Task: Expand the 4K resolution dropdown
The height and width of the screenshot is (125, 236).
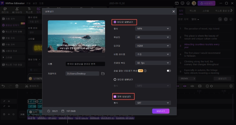Action: pos(153,37)
